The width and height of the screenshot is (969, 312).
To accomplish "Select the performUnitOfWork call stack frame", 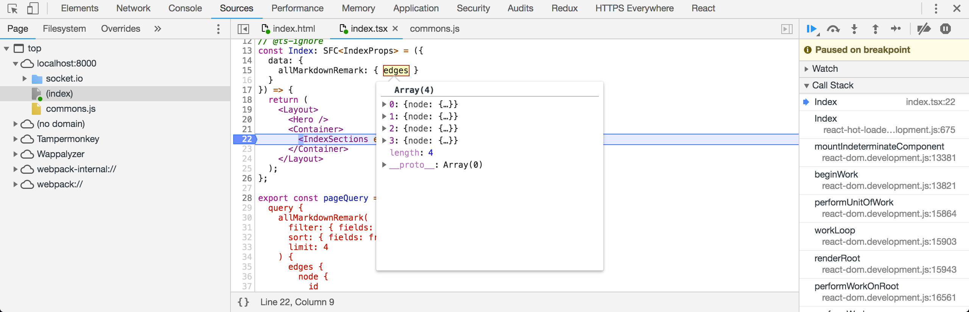I will click(x=884, y=208).
